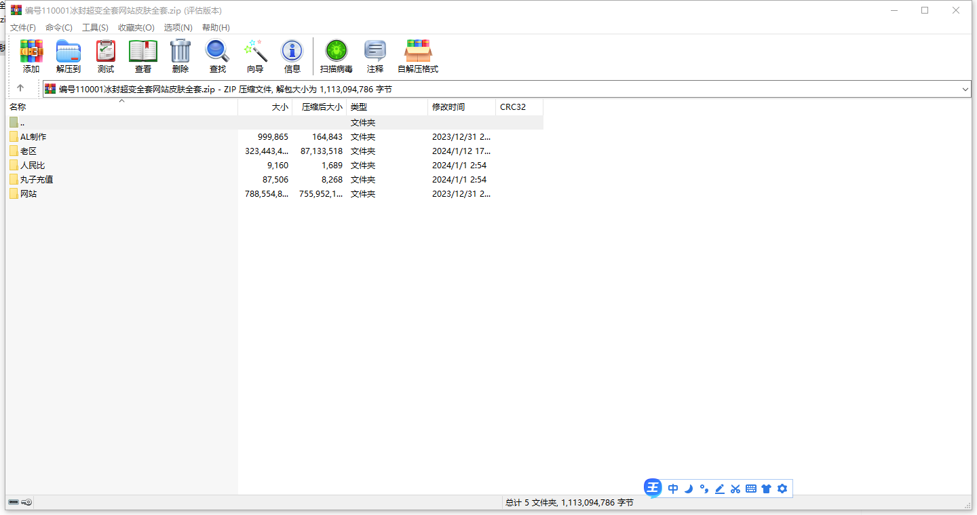
Task: Select the 网站 folder
Action: [x=28, y=194]
